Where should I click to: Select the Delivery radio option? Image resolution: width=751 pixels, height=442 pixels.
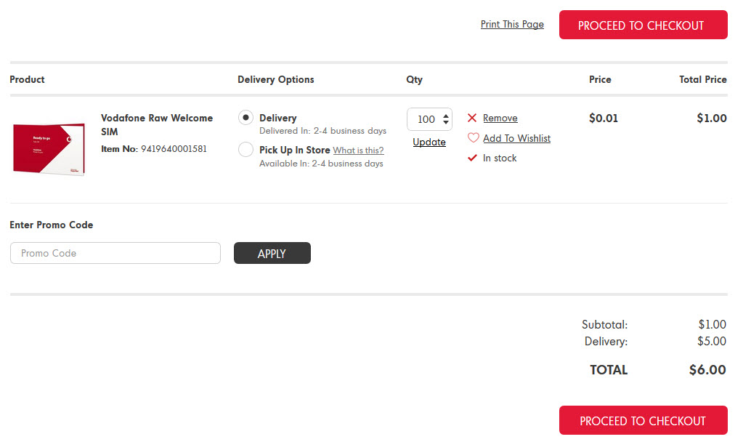click(245, 118)
